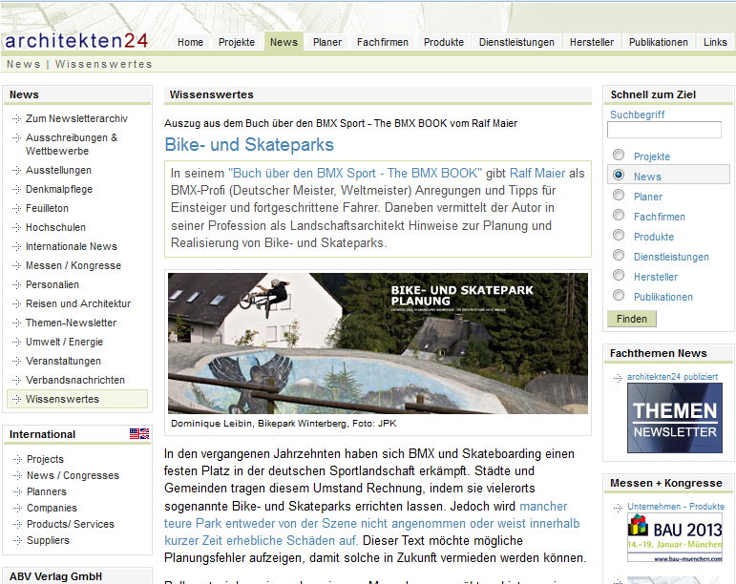Open Zum Newsletterarchiv in the sidebar
The height and width of the screenshot is (584, 736).
point(76,118)
